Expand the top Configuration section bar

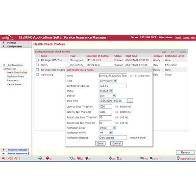(x=16, y=47)
